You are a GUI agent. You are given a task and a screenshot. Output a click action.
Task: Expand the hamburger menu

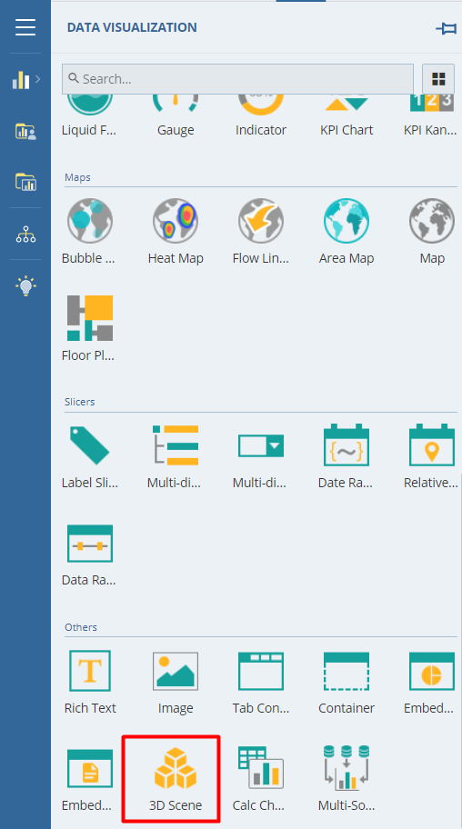click(25, 27)
